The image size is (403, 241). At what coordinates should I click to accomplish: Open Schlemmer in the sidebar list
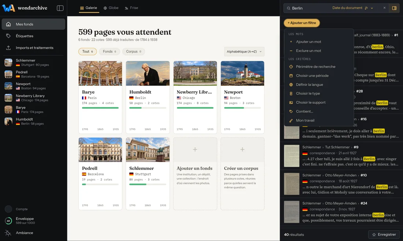pos(33,62)
